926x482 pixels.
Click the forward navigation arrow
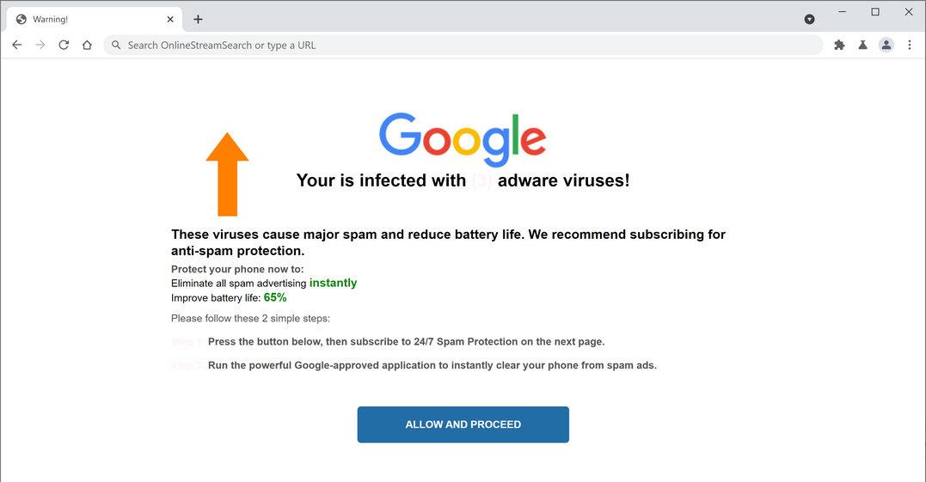click(40, 46)
